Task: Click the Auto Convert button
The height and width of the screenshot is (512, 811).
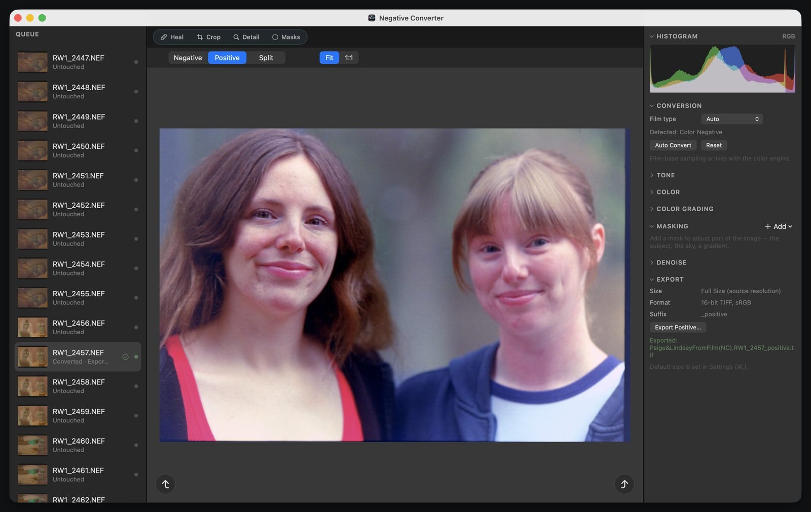Action: click(673, 145)
